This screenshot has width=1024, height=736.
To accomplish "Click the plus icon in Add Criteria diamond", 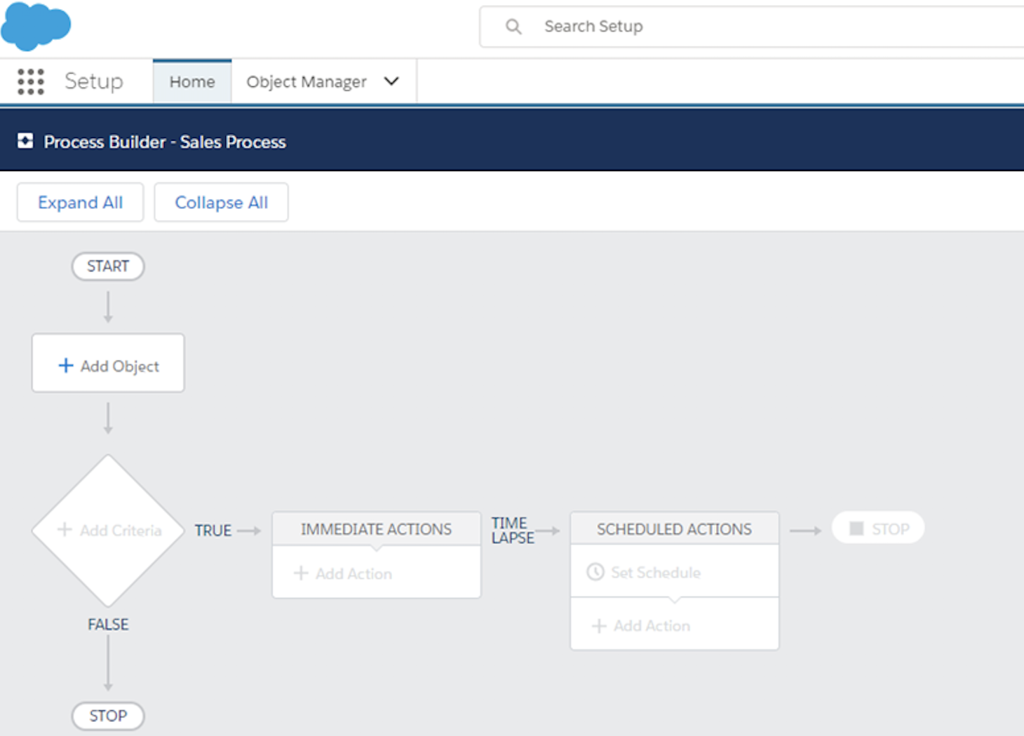I will [x=65, y=529].
